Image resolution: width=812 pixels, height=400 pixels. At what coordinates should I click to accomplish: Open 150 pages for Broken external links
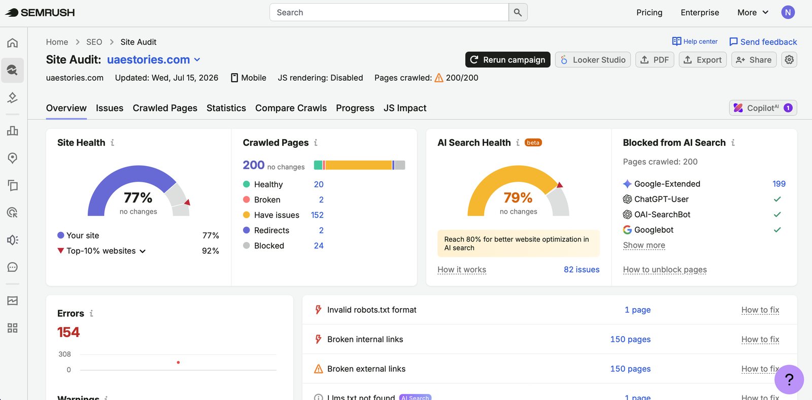click(x=630, y=369)
